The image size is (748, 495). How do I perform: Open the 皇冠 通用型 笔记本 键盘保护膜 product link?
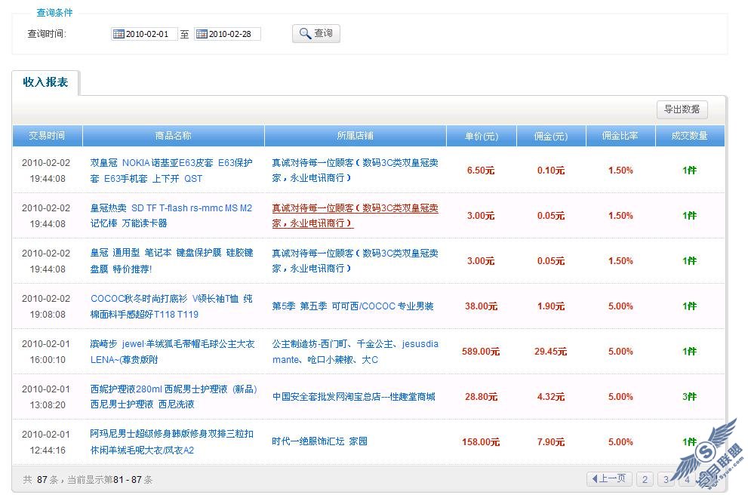click(172, 261)
